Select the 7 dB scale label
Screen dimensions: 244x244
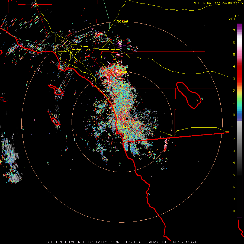[234, 30]
